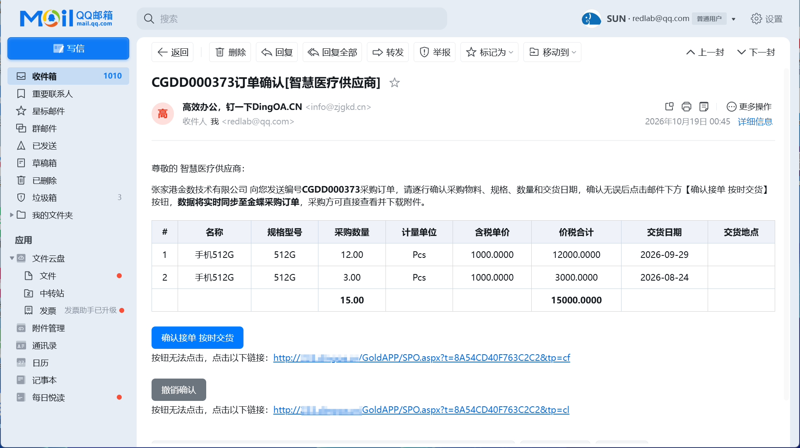Open the 已删除 deleted folder
800x448 pixels.
68,181
